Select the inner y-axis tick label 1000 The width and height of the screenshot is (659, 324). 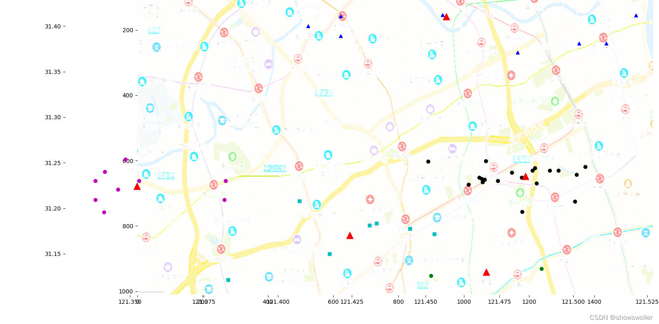coord(126,291)
